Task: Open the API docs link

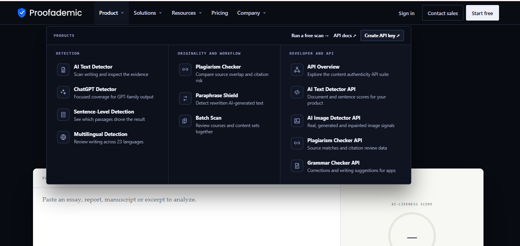Action: [345, 36]
